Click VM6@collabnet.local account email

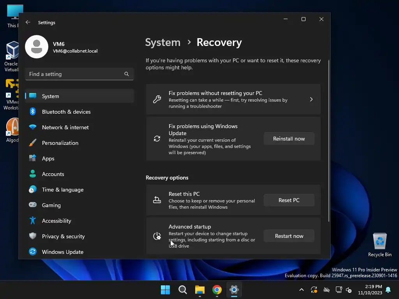coord(75,51)
